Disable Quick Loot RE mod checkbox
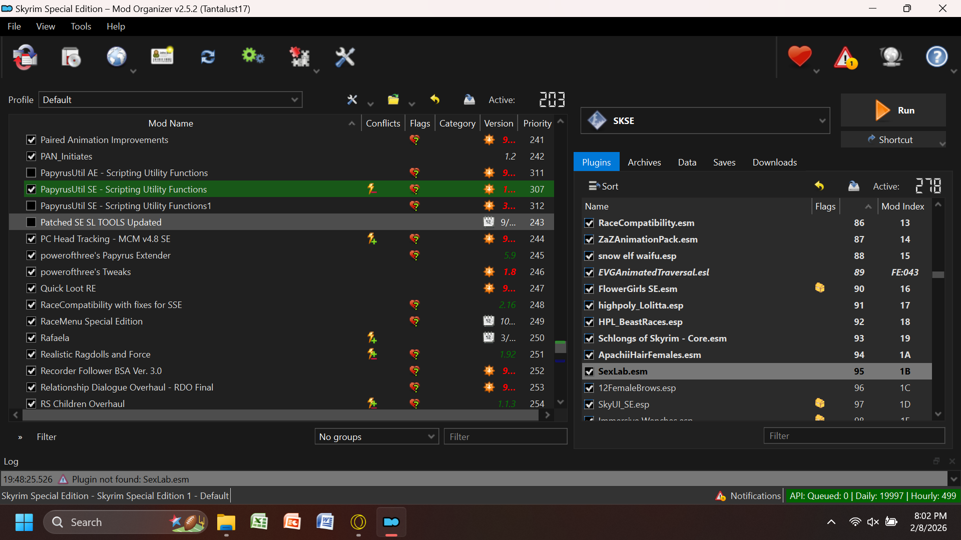Screen dimensions: 961x540 coord(32,288)
